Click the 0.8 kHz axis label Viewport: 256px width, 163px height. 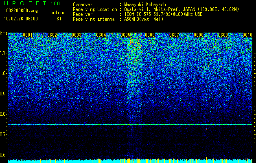coord(4,114)
